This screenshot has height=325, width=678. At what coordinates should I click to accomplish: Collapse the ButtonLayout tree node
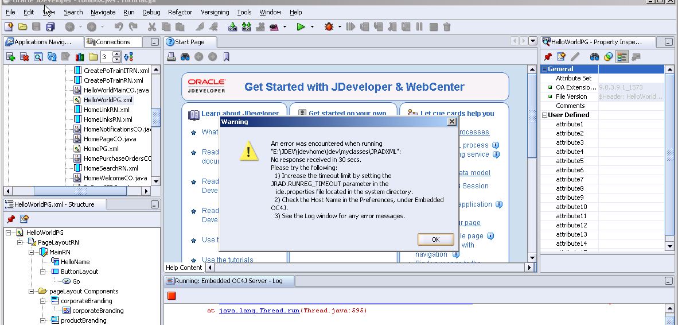[x=42, y=272]
